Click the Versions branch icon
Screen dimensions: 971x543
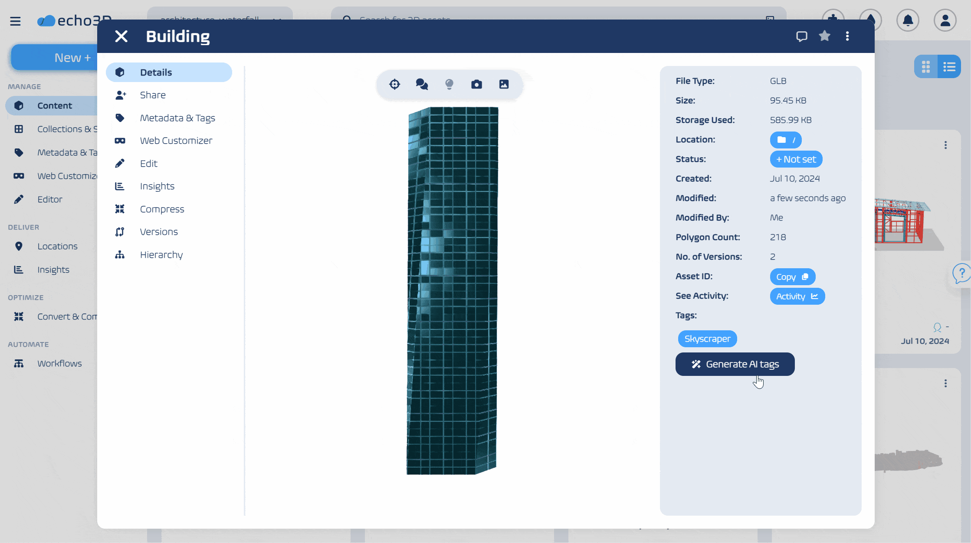[120, 232]
